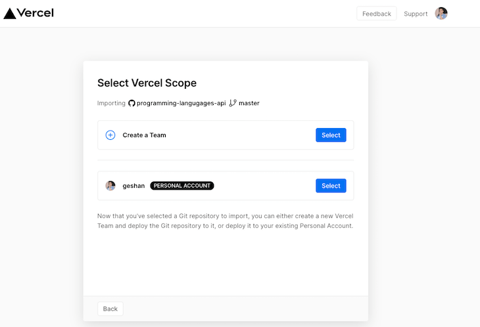
Task: Click the scope description paragraph
Action: point(226,221)
